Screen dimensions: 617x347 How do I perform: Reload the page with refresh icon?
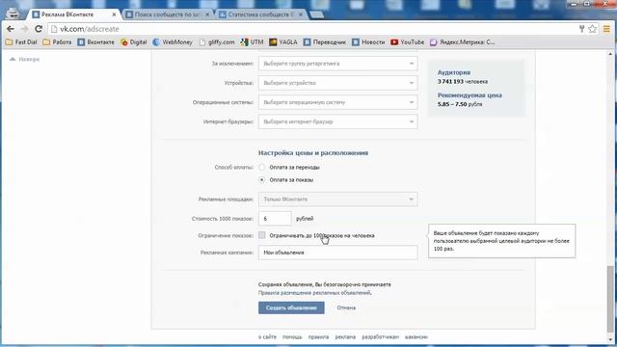39,29
